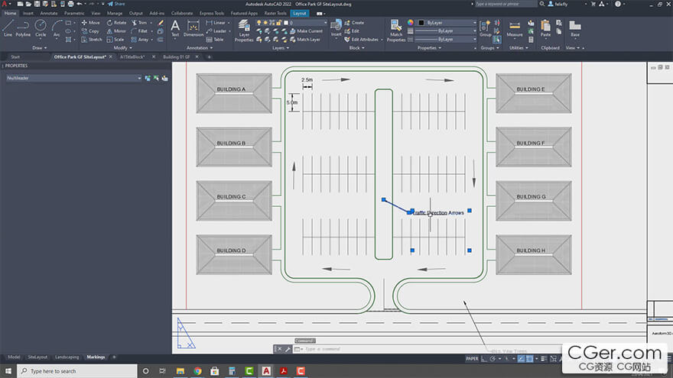Click the Copy tool in Modify
673x378 pixels.
tap(90, 31)
